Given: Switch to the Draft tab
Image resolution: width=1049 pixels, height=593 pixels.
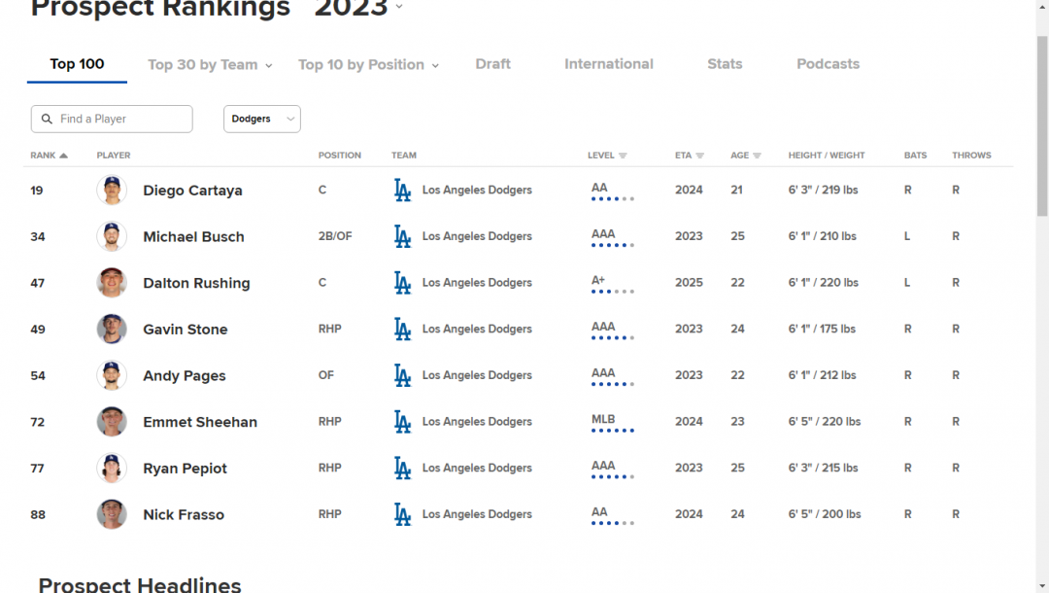Looking at the screenshot, I should click(x=493, y=64).
